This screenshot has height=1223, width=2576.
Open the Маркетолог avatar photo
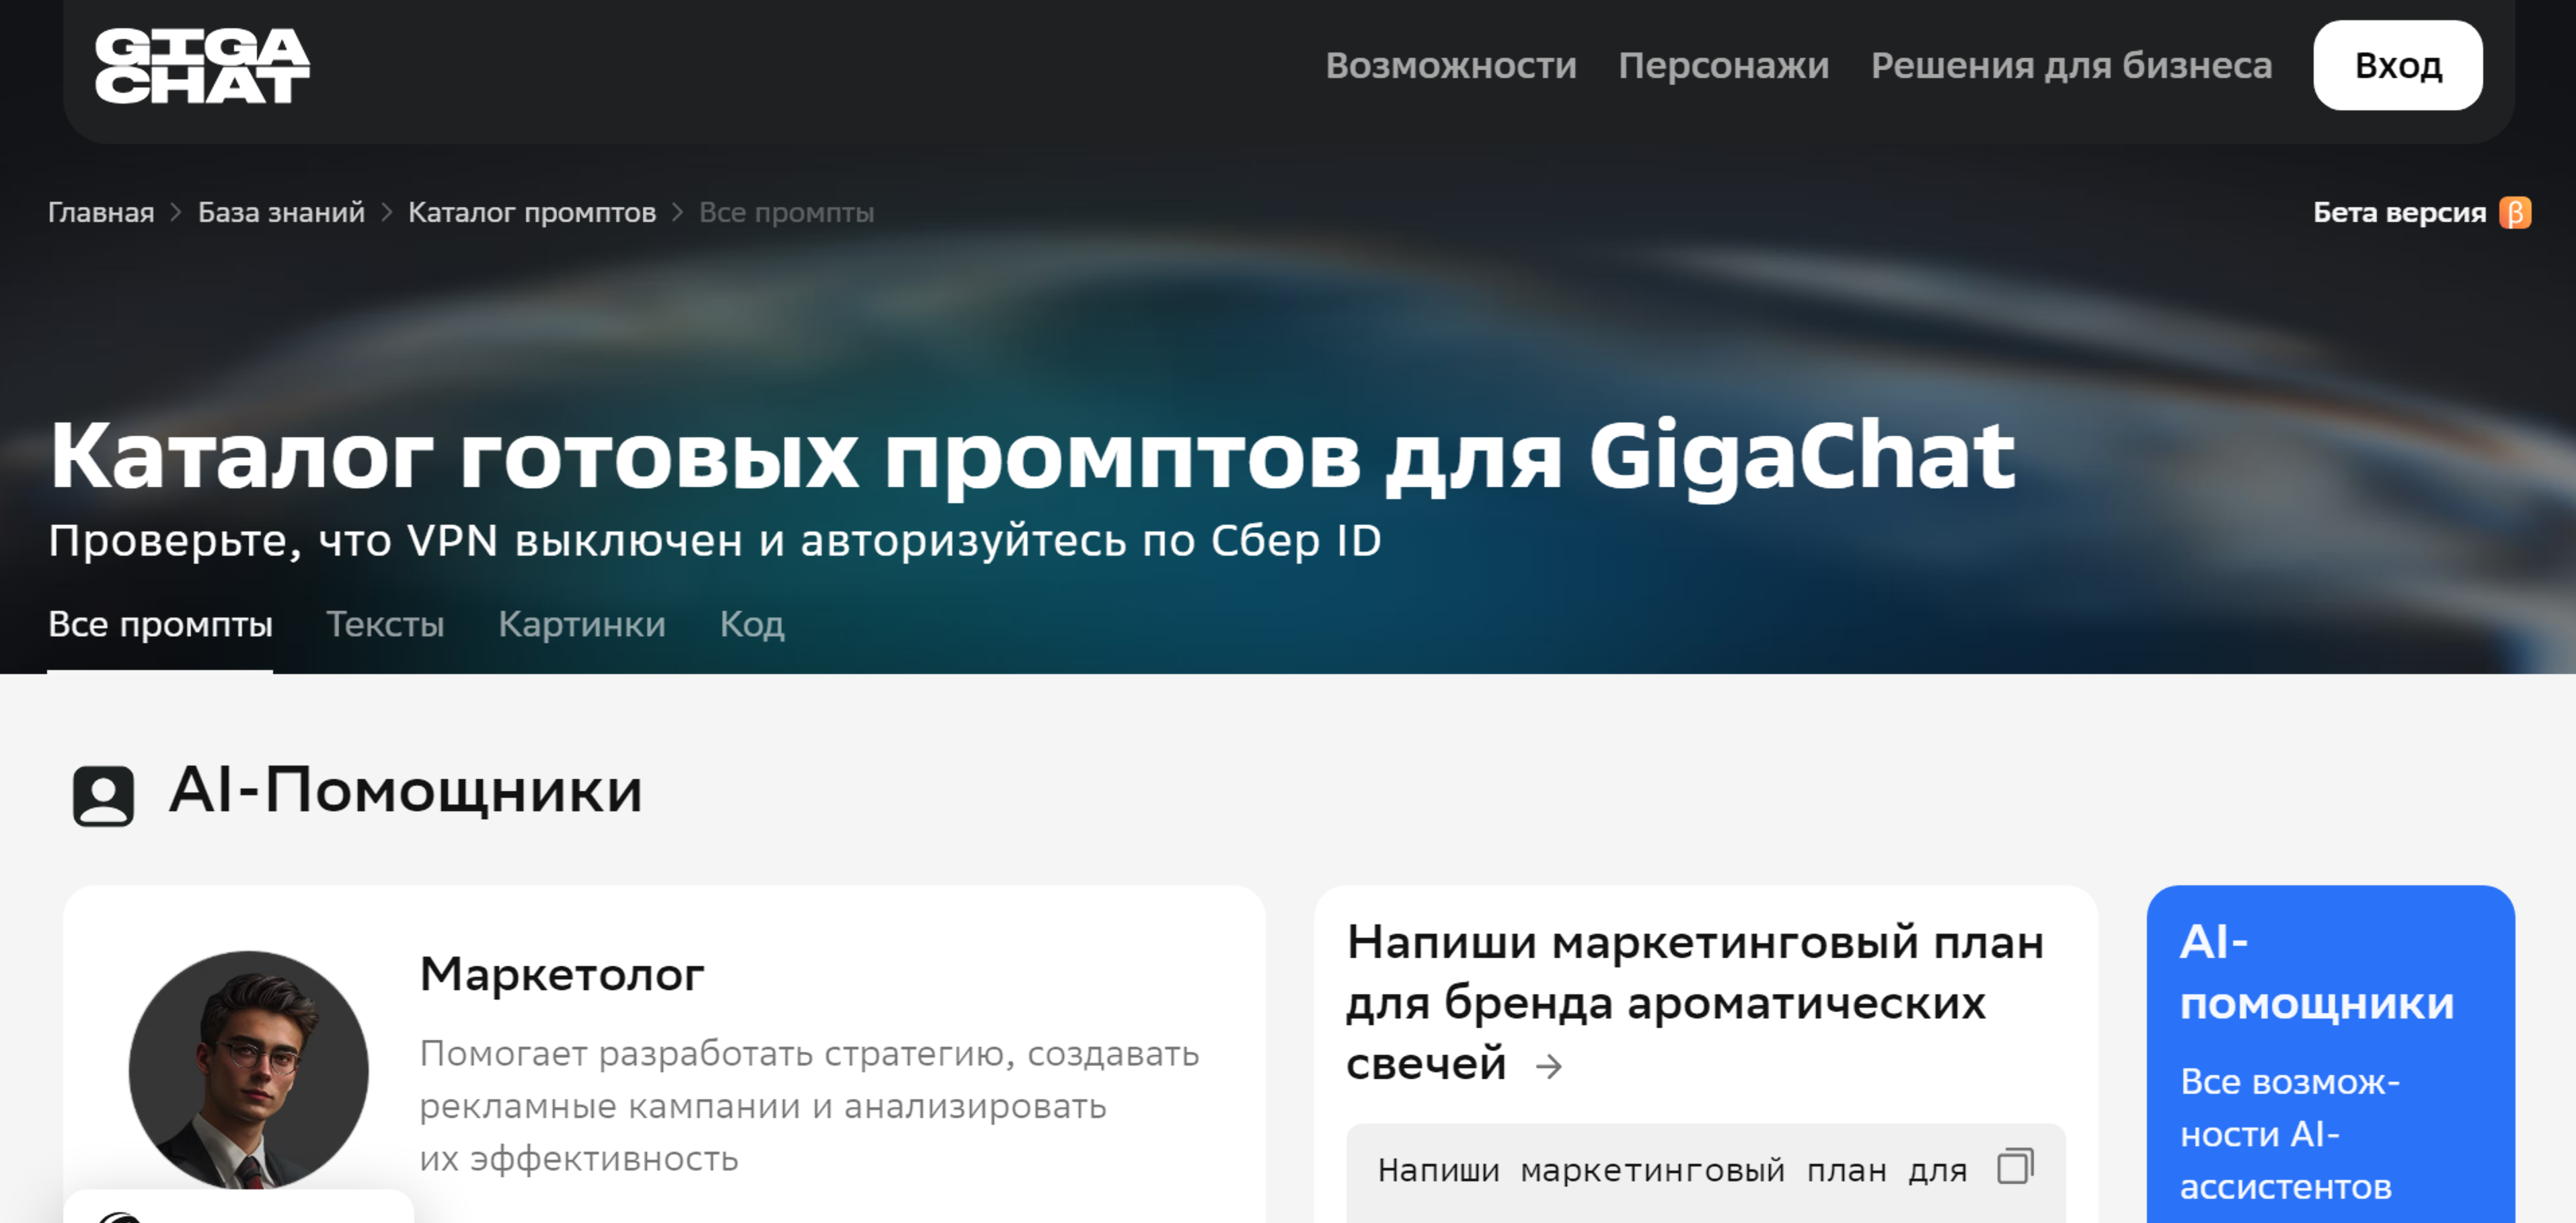point(249,1070)
